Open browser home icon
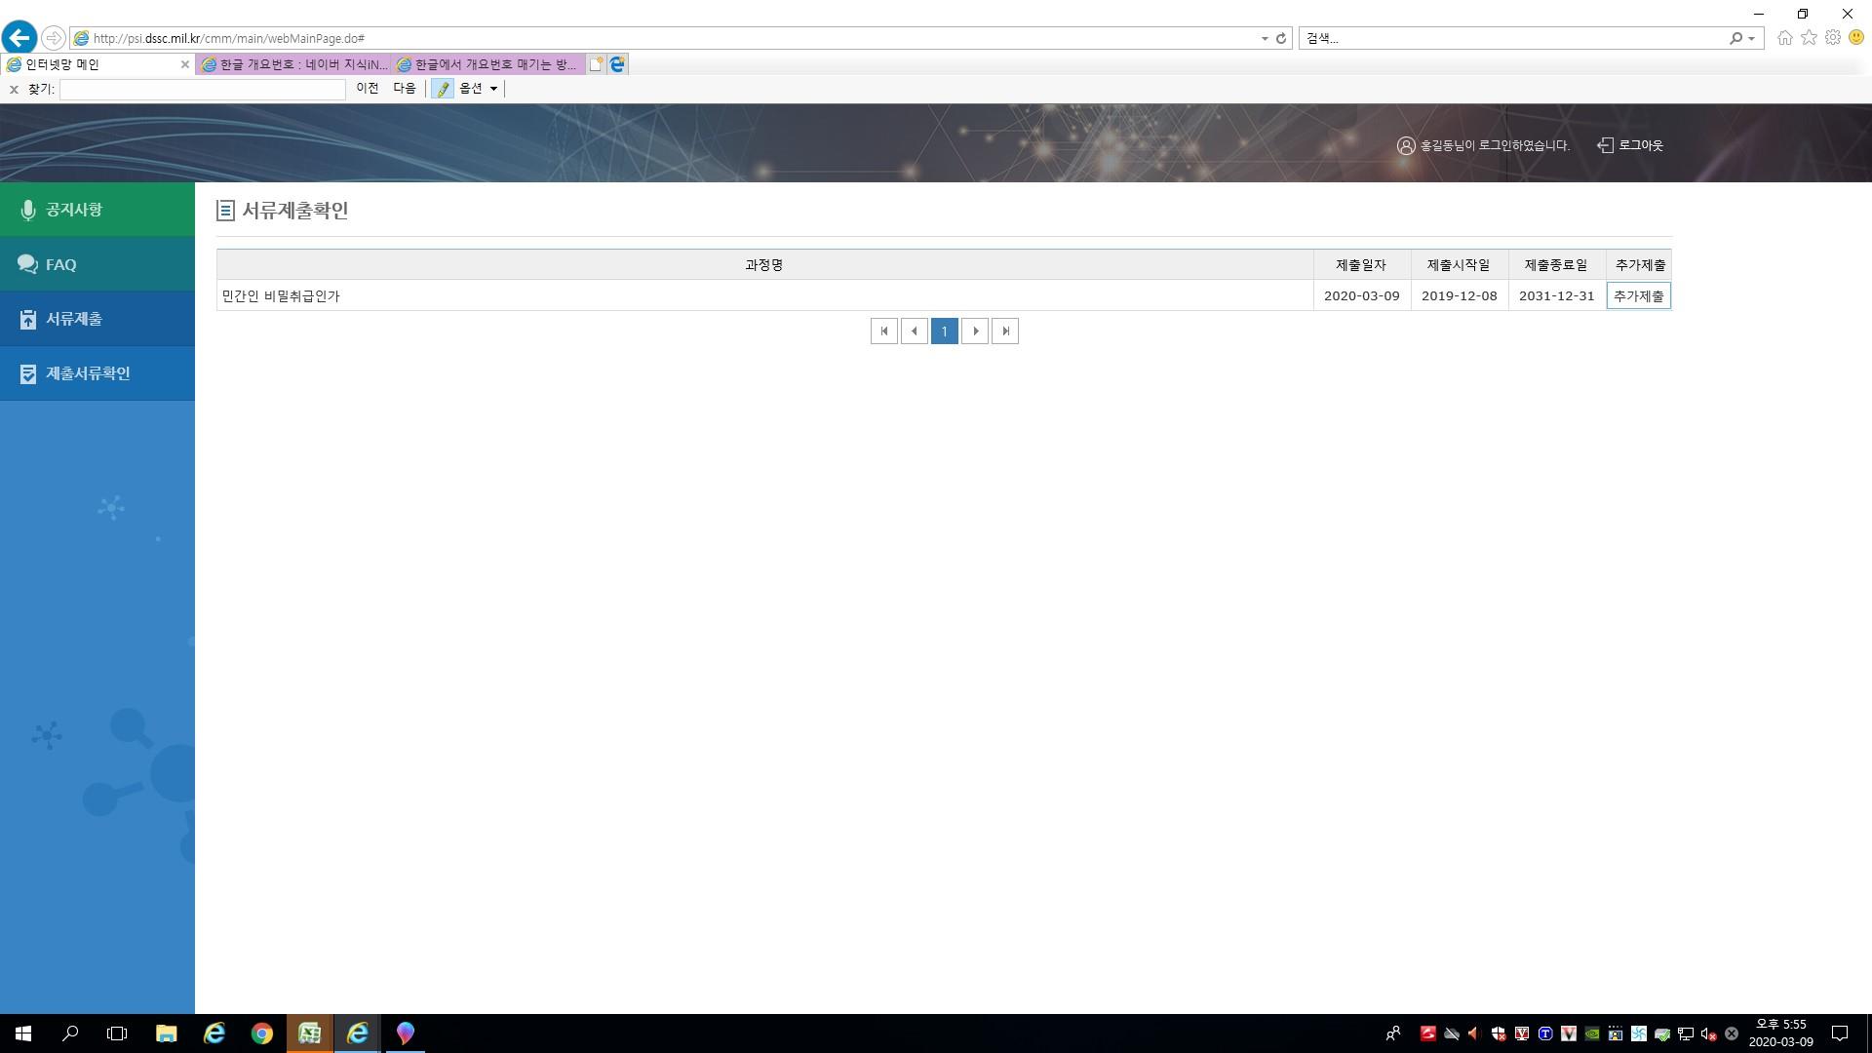 (x=1784, y=38)
